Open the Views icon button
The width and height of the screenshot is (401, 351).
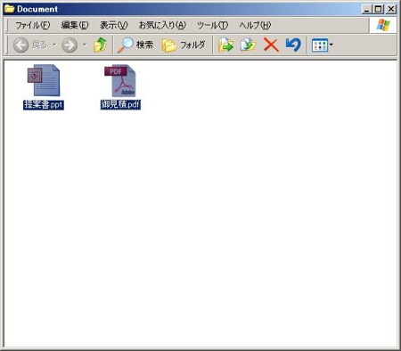(319, 45)
